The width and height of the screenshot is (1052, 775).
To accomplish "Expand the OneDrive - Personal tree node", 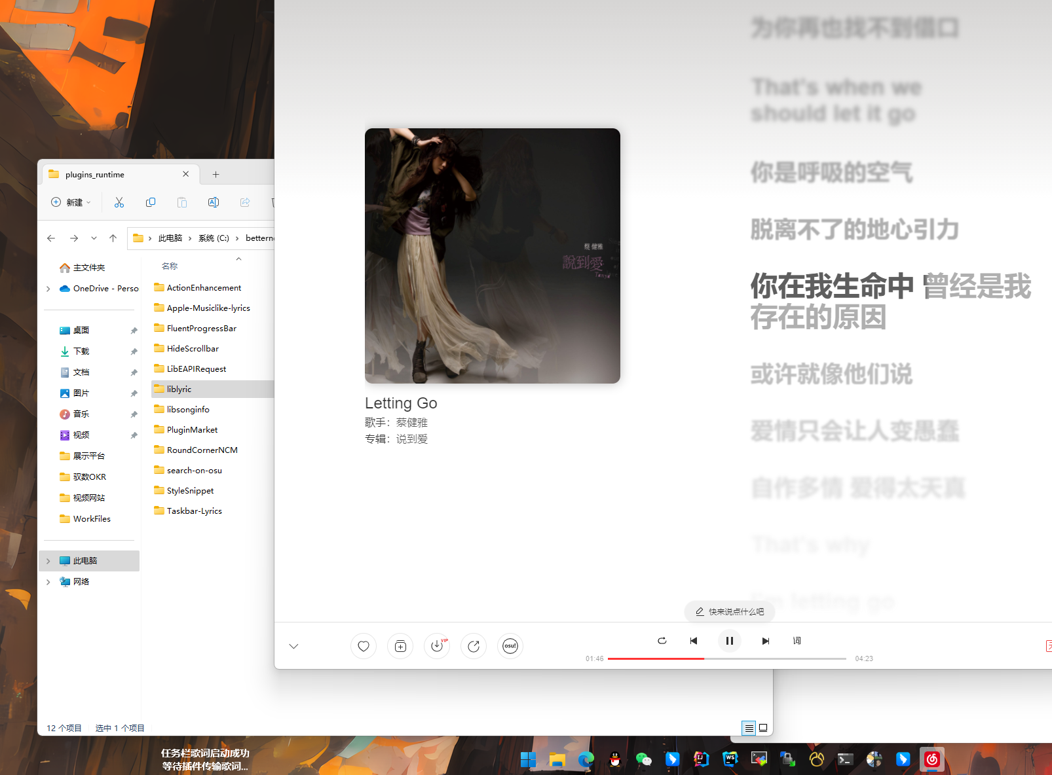I will click(x=48, y=288).
